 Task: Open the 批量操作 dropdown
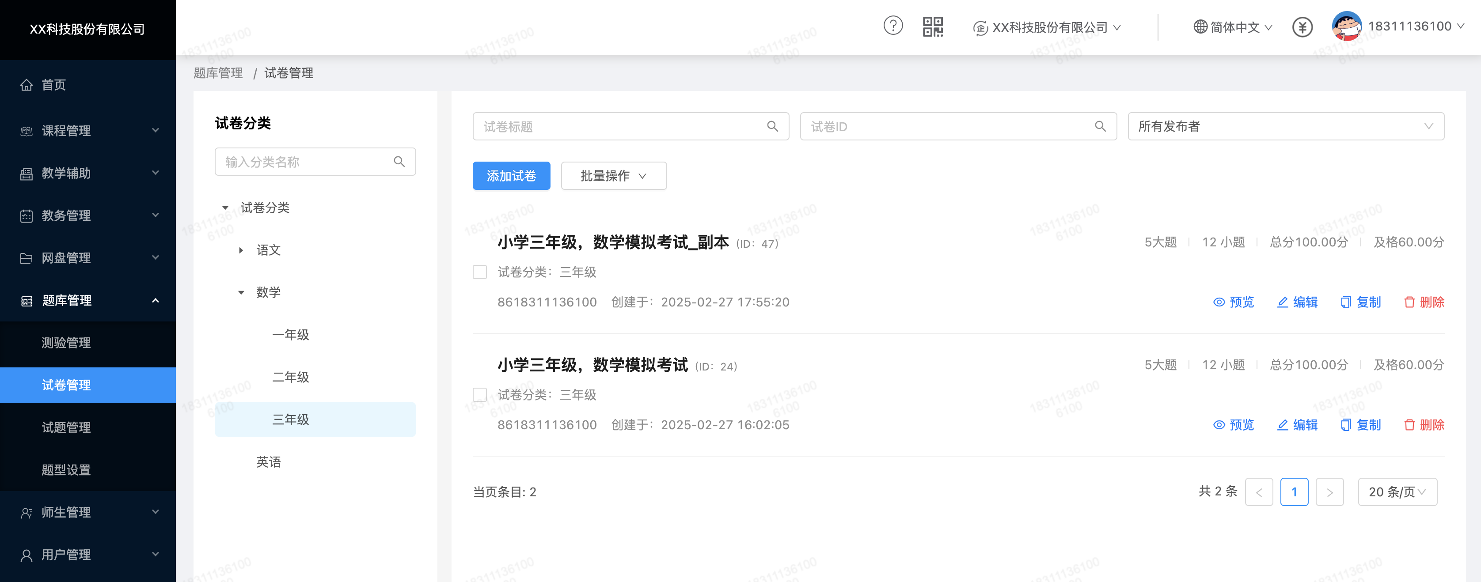point(613,176)
